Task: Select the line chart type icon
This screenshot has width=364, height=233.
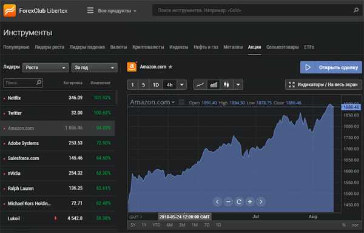Action: coord(200,85)
